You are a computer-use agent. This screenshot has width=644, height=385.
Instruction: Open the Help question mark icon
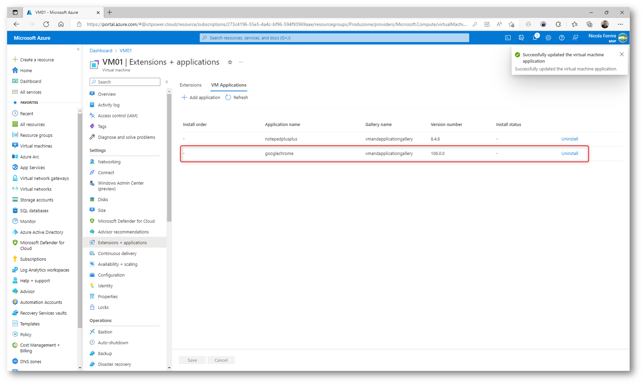562,38
